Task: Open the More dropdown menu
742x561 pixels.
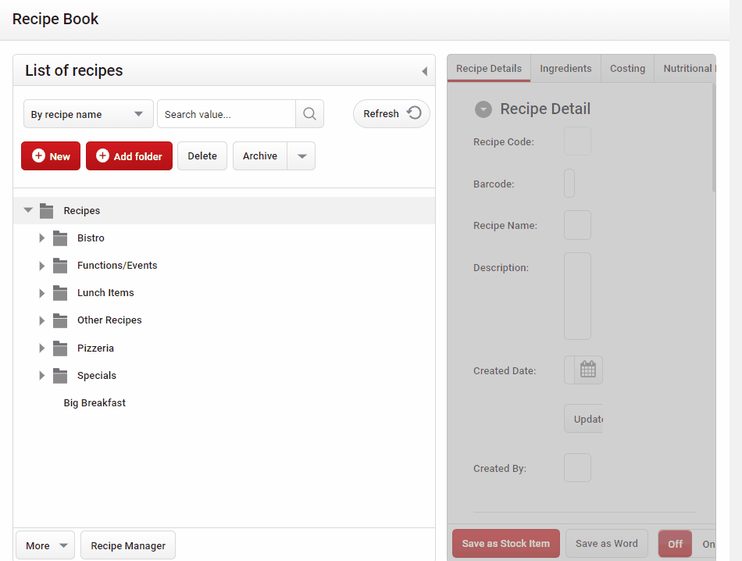Action: click(45, 545)
